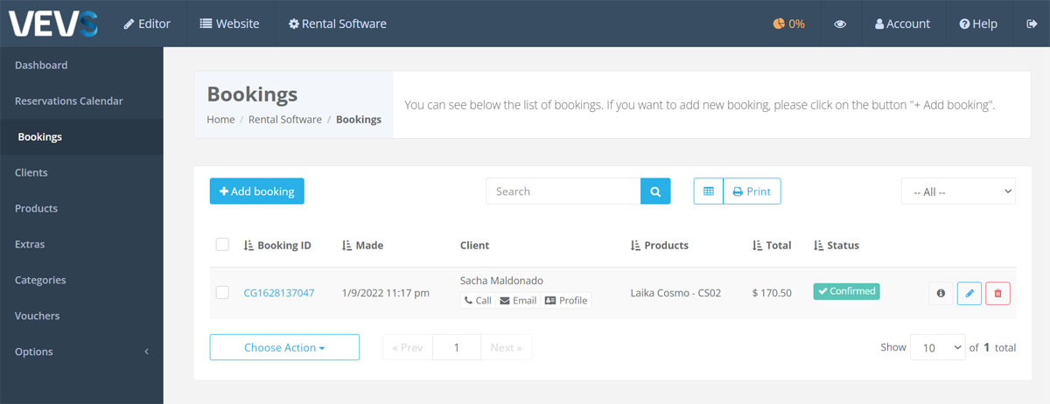Click the Confirmed status badge
1050x404 pixels.
[x=846, y=291]
